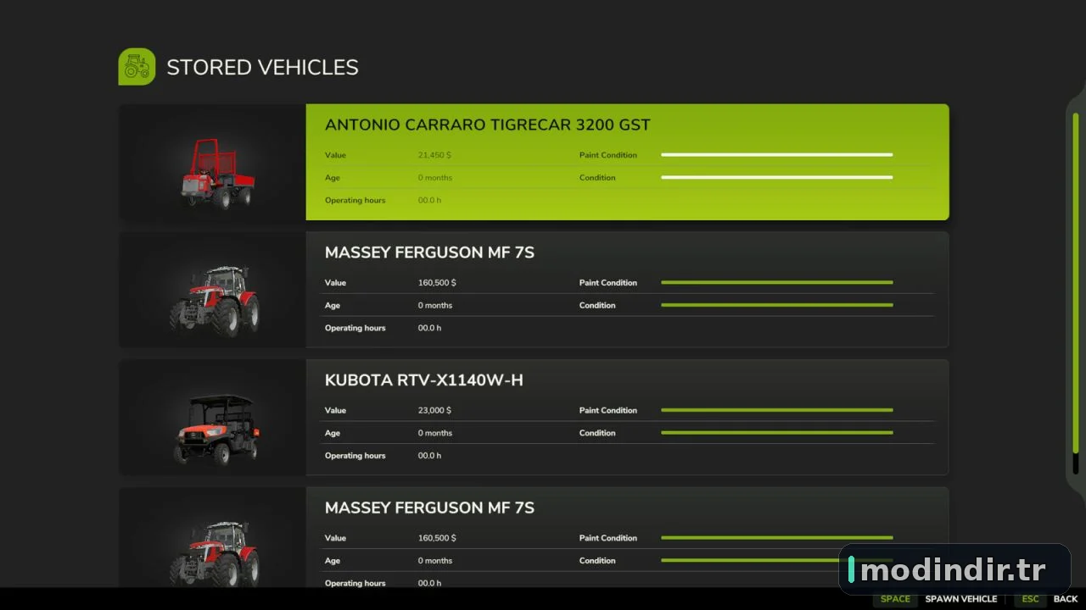Select the Kubota RTV-X1140W-H vehicle thumbnail
The height and width of the screenshot is (610, 1086).
(x=212, y=418)
